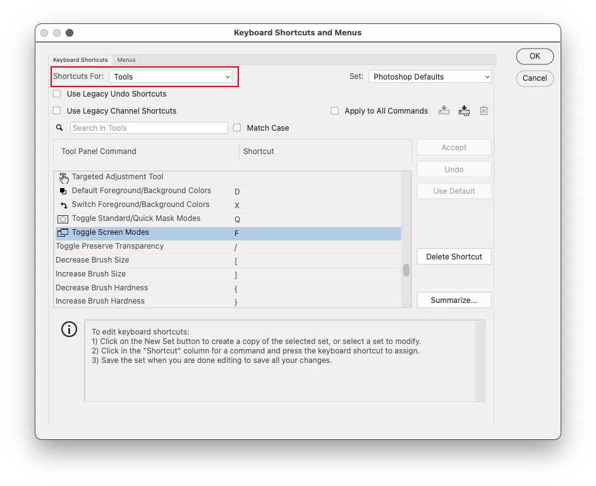Click the info icon beside instructions

point(69,329)
